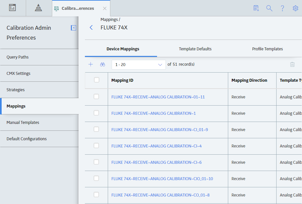302x204 pixels.
Task: Expand the 1 - 20 records dropdown
Action: 139,65
